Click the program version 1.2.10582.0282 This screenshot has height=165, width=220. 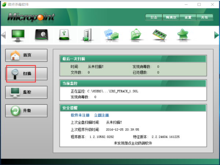[x=102, y=137]
